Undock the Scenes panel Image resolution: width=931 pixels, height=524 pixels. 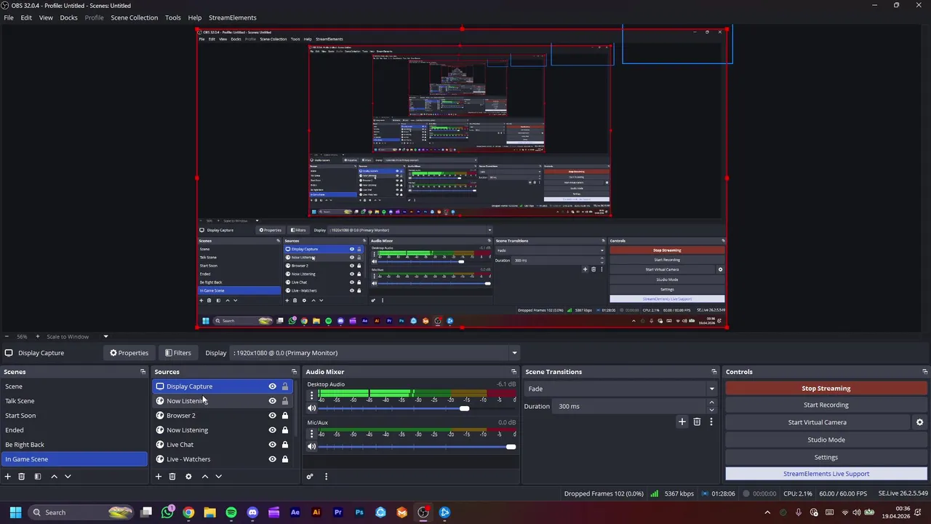[x=143, y=372]
